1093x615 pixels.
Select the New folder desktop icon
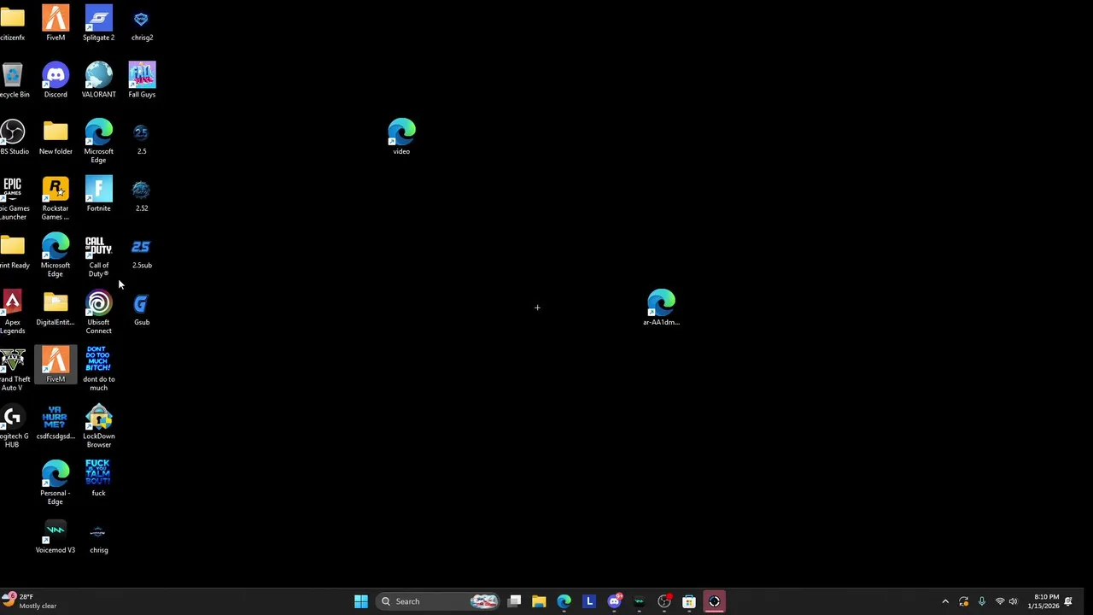tap(56, 138)
